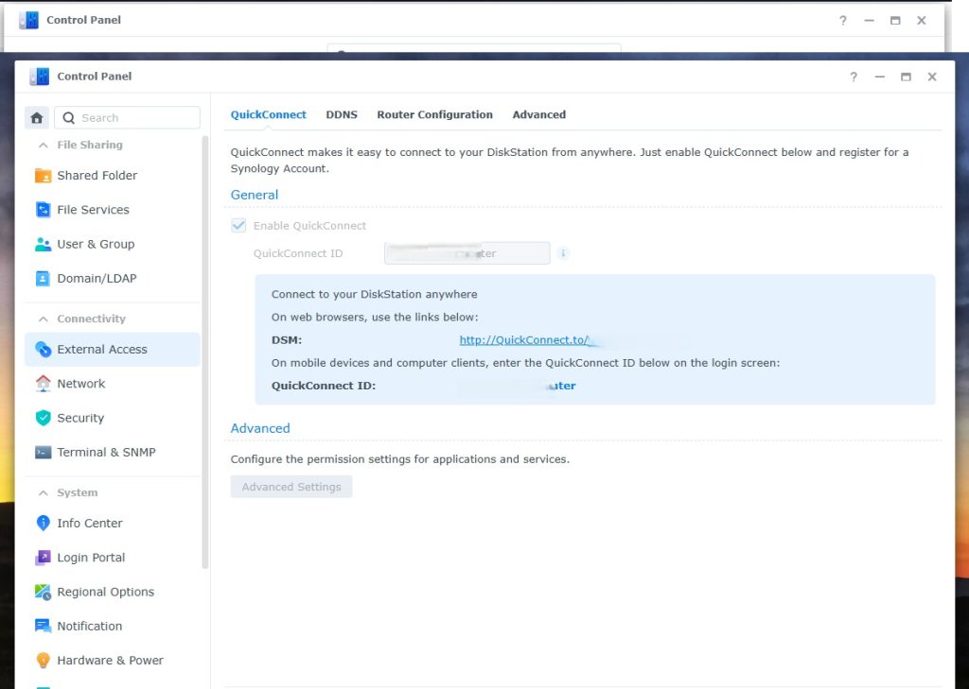Minimize the background Control Panel window
969x689 pixels.
click(869, 21)
